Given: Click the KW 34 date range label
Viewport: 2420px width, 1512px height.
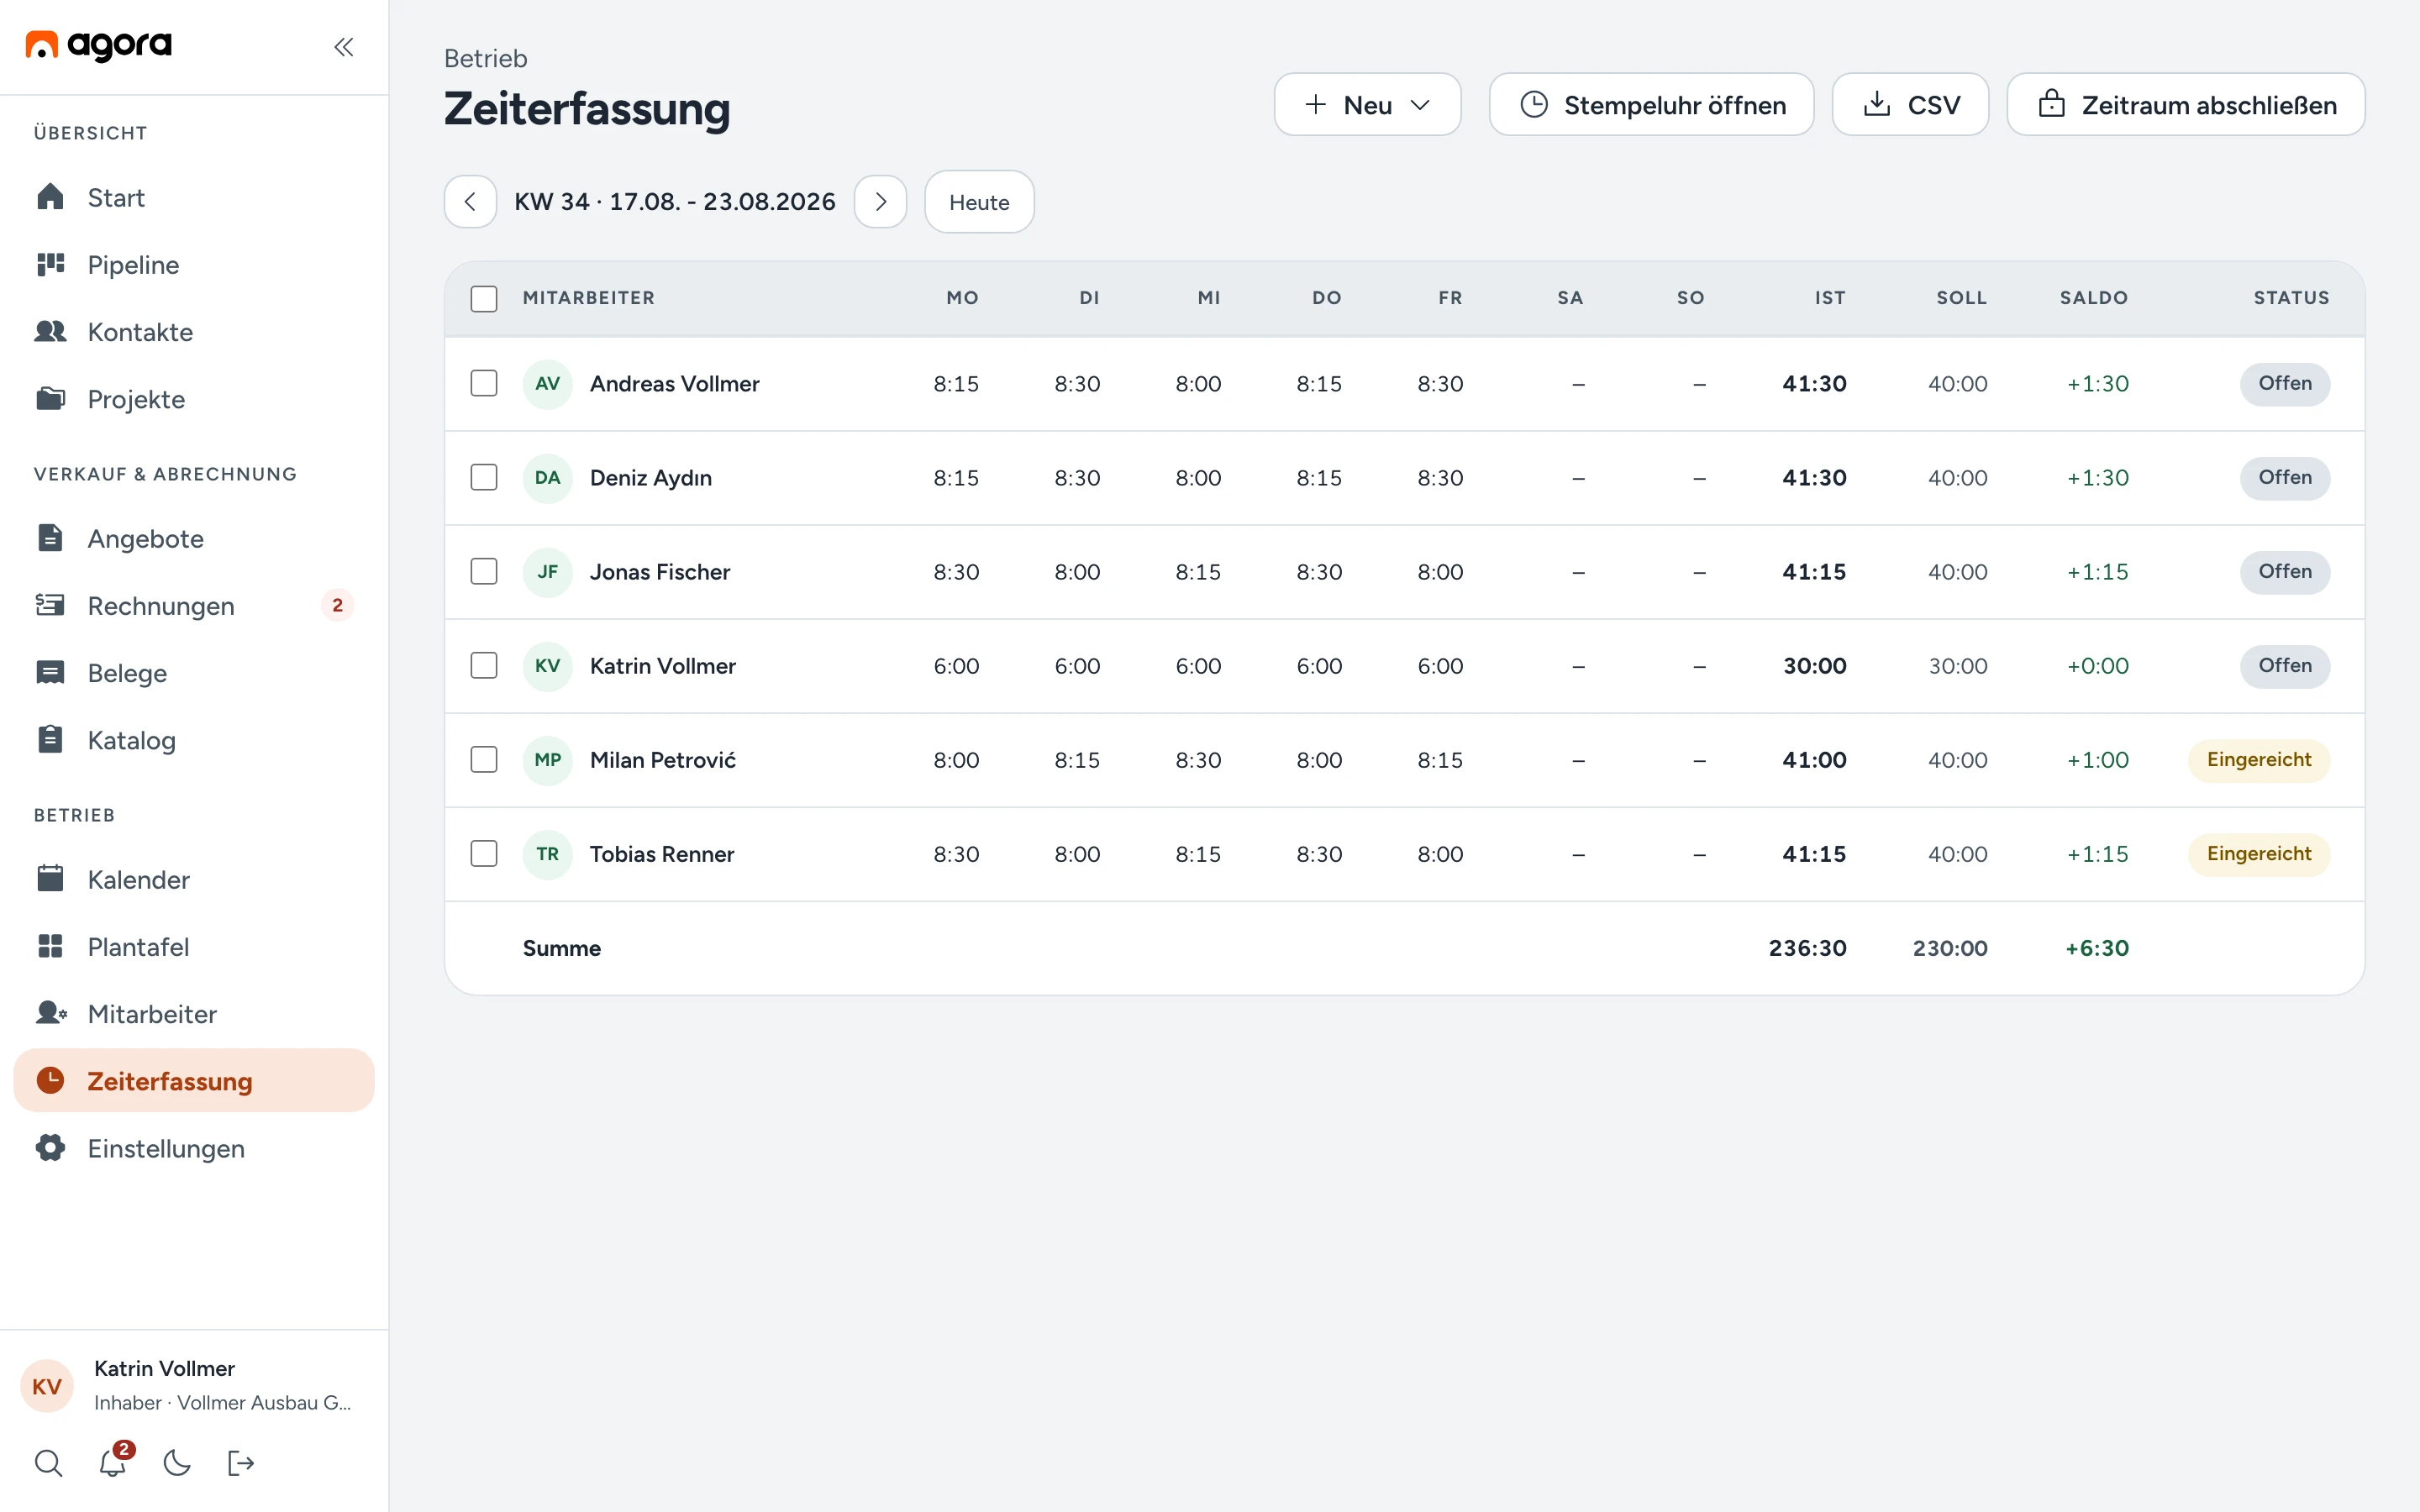Looking at the screenshot, I should [675, 202].
